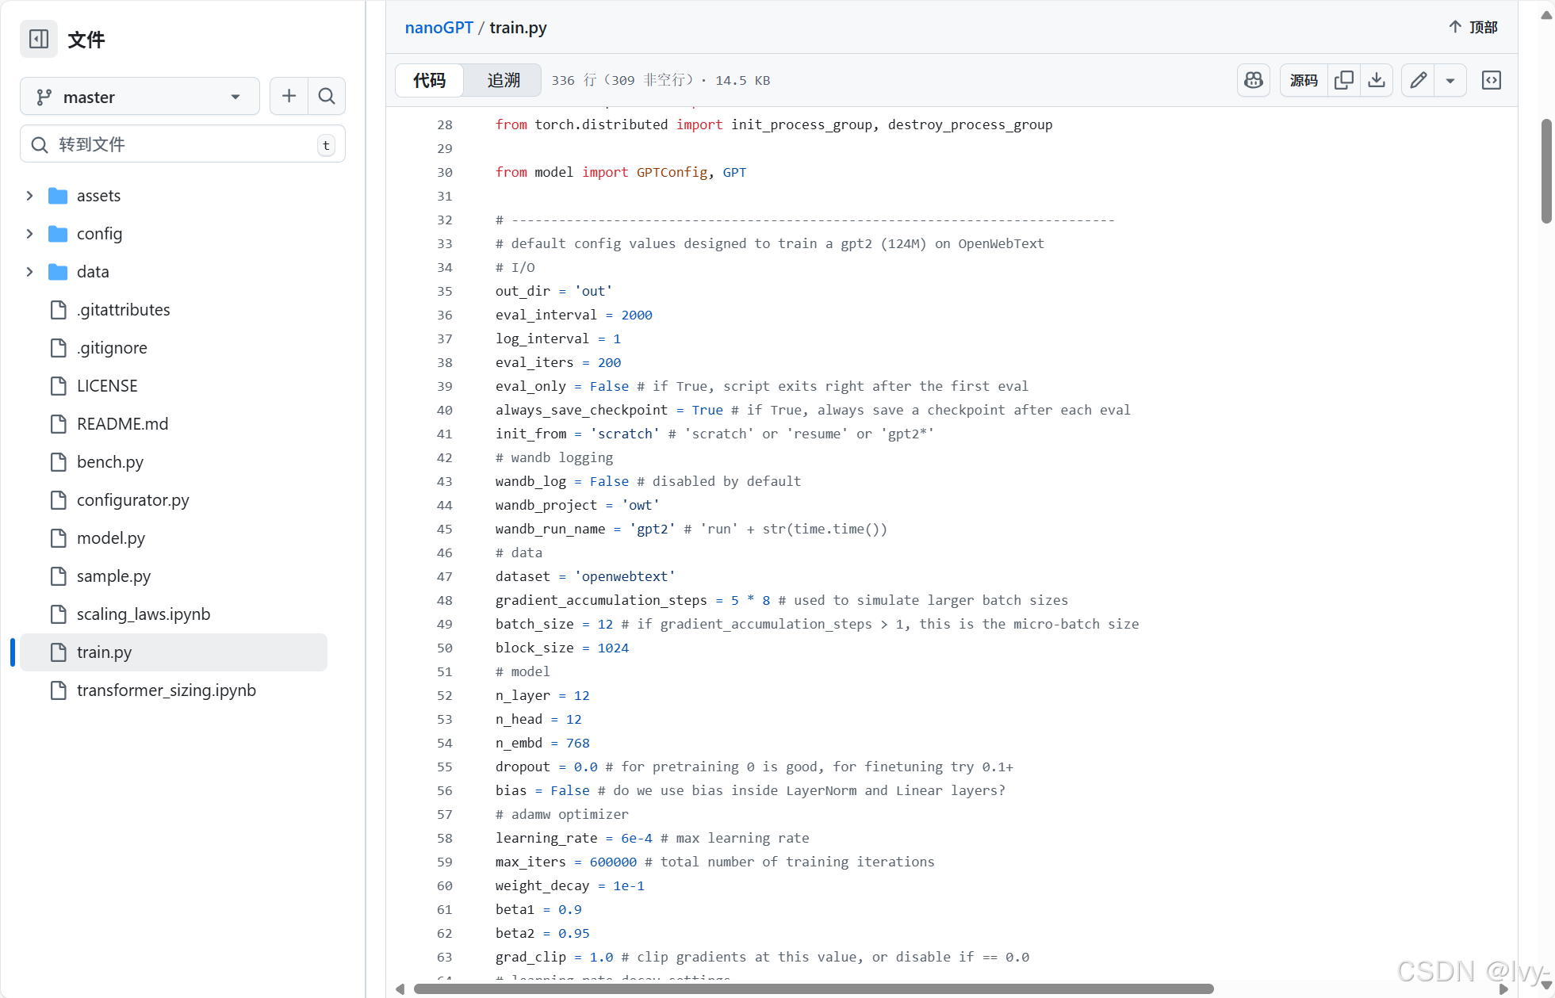Image resolution: width=1555 pixels, height=998 pixels.
Task: Expand the config folder
Action: pos(29,234)
